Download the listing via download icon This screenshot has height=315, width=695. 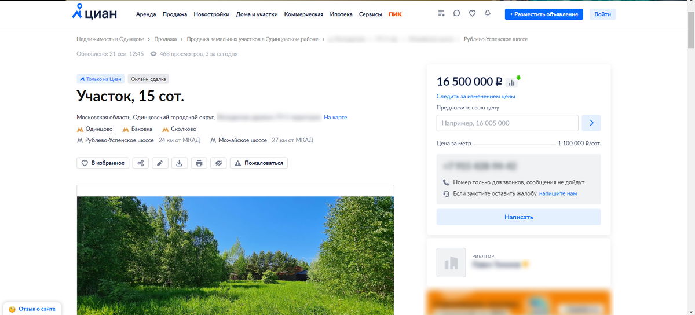click(x=180, y=163)
